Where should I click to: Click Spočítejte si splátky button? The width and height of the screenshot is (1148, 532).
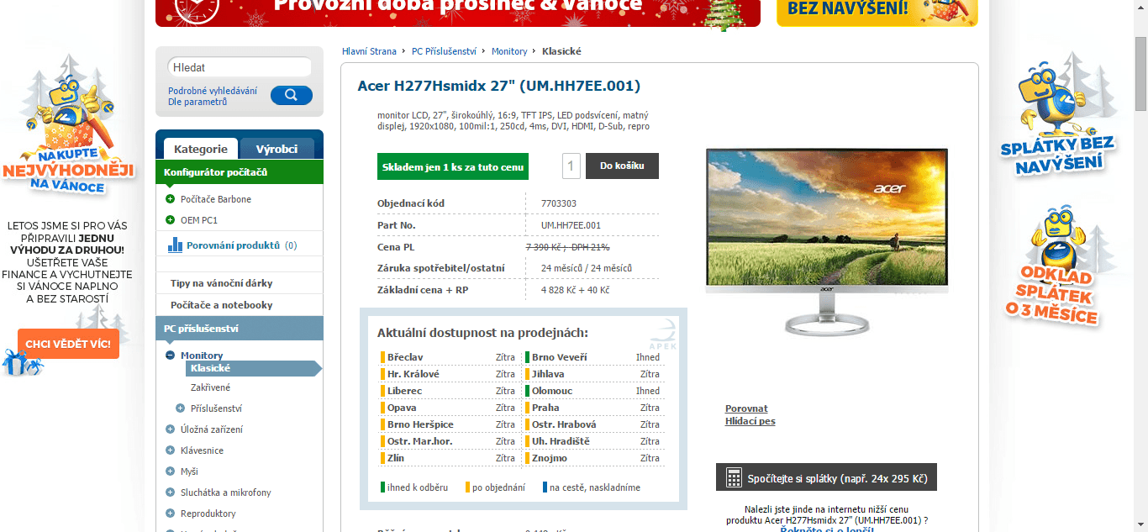826,477
